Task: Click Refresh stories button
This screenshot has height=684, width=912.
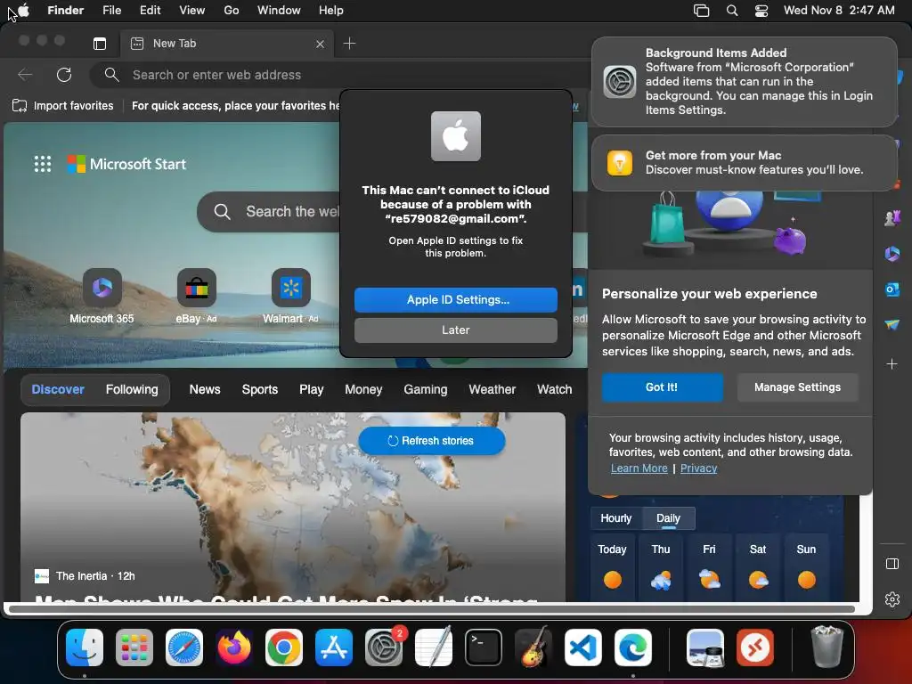Action: (x=432, y=441)
